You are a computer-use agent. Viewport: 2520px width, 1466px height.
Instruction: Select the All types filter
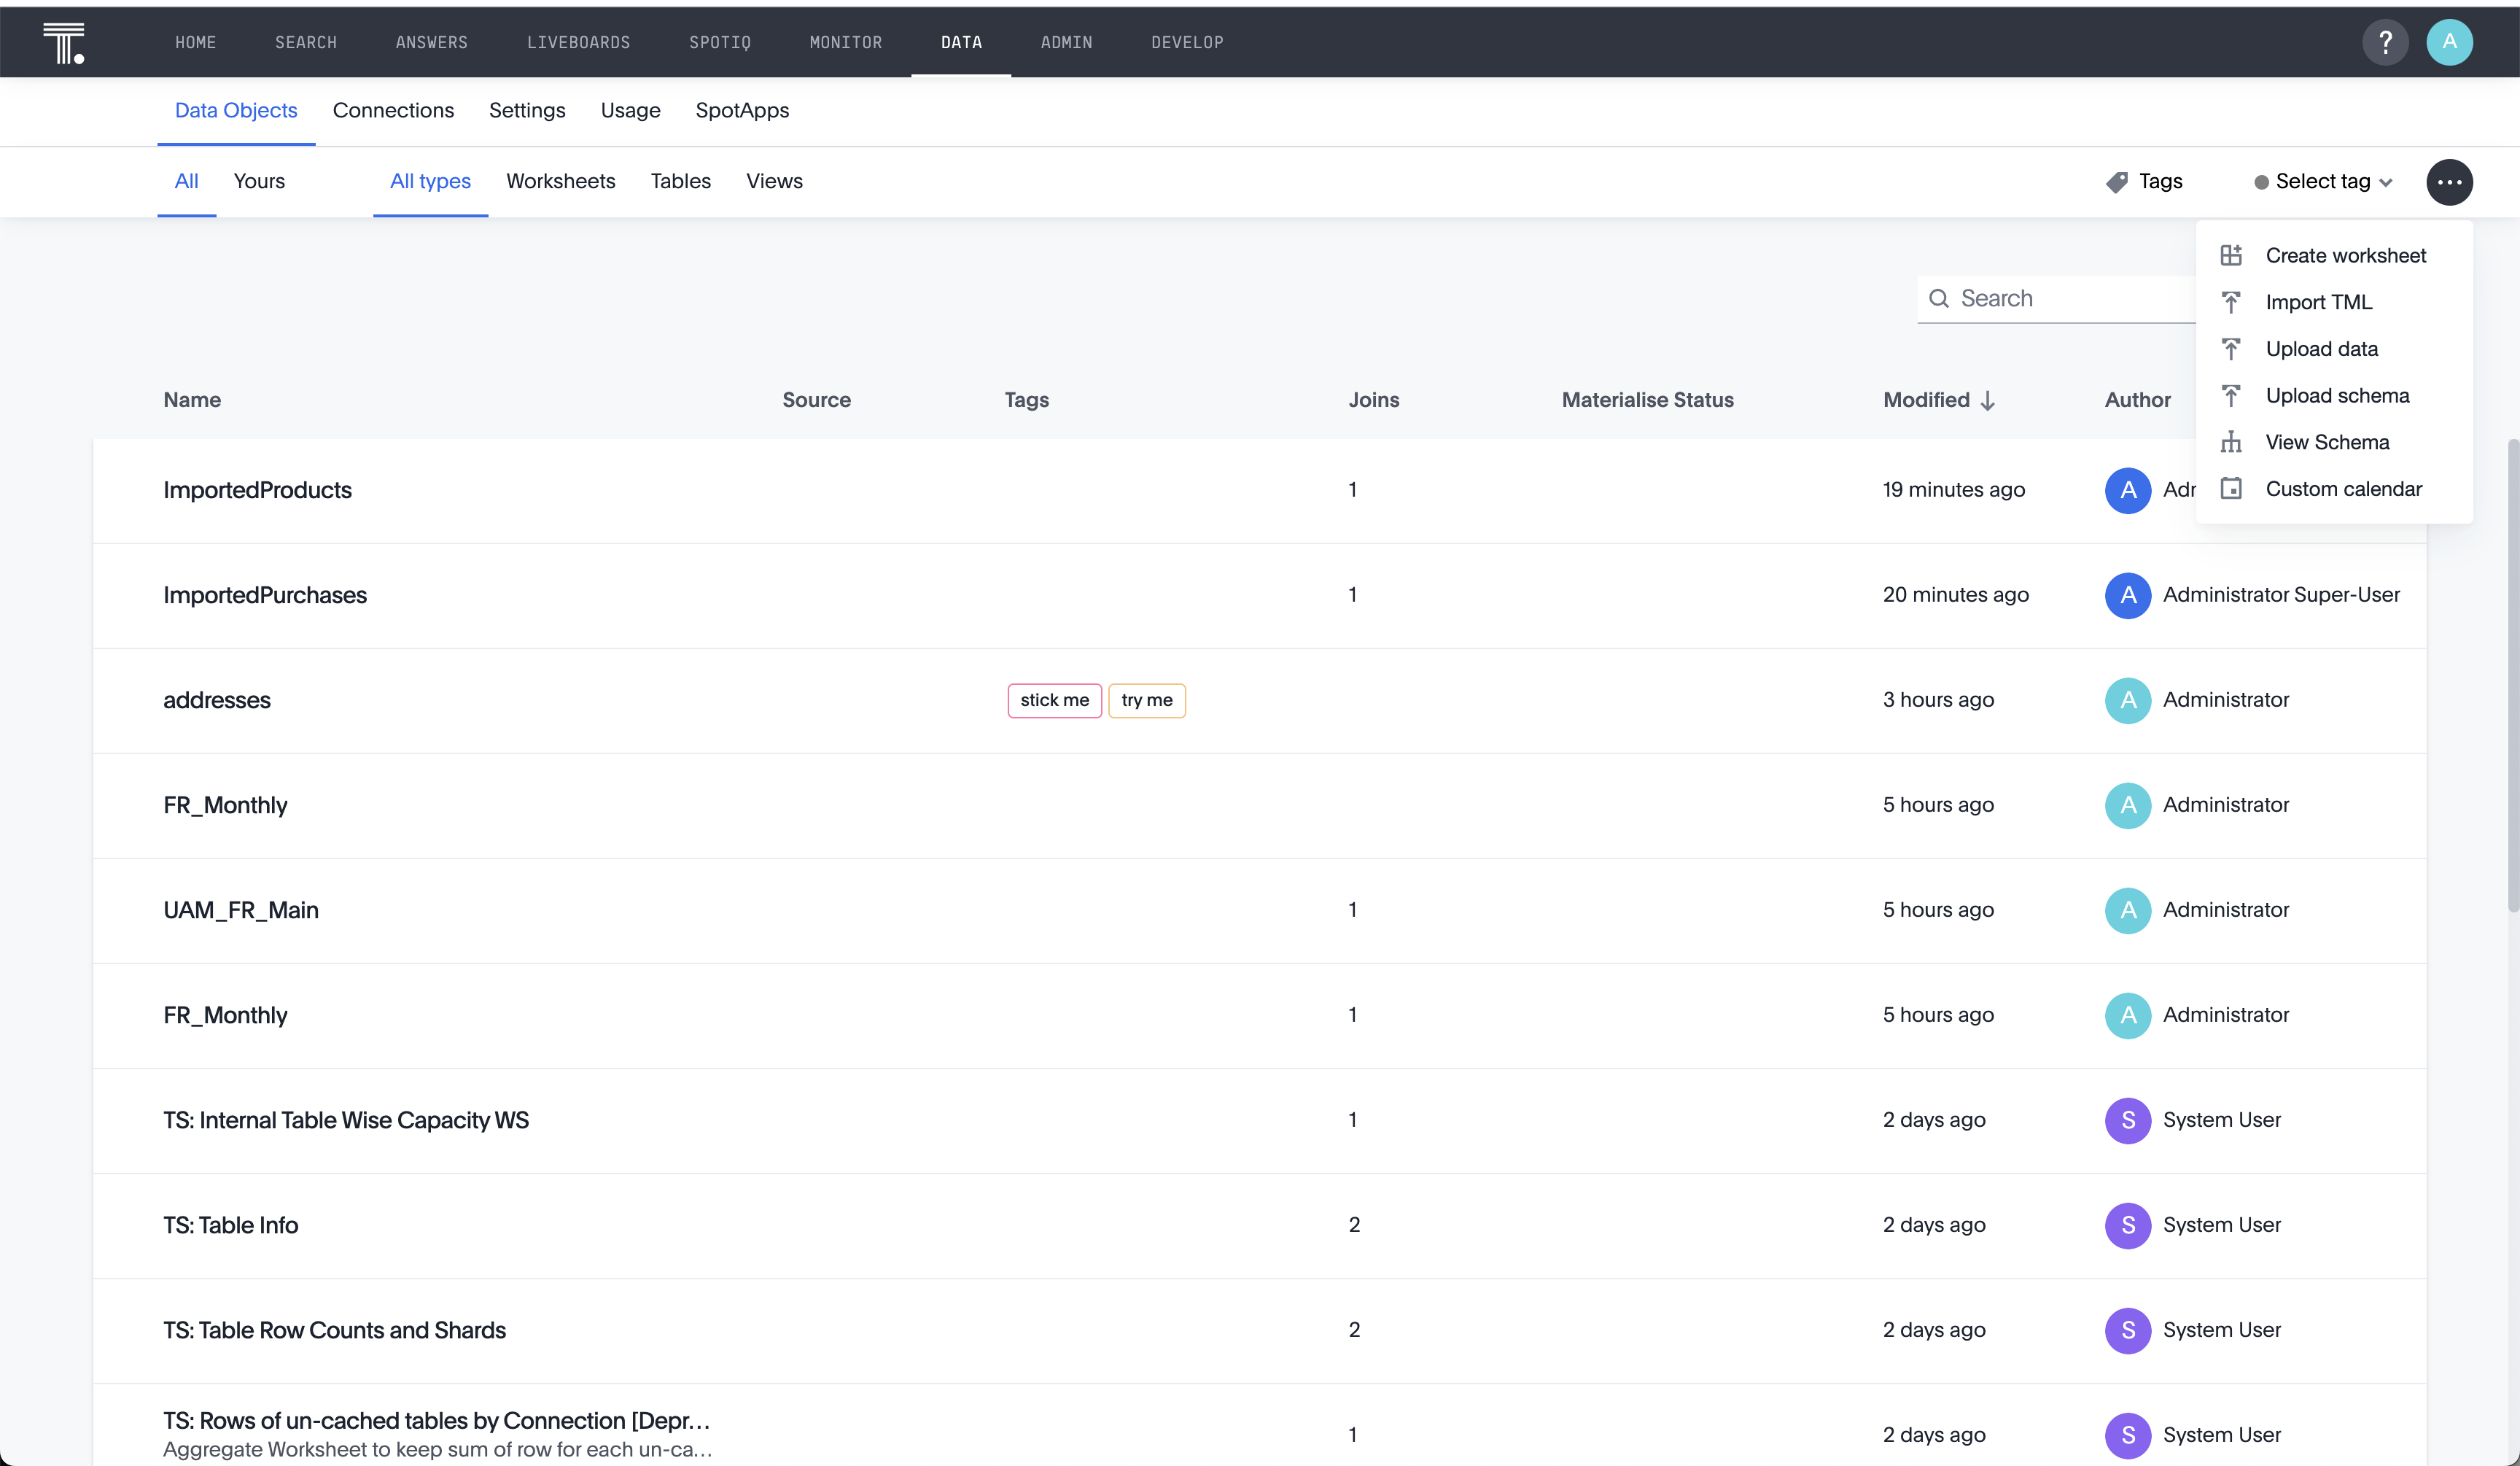pos(430,181)
